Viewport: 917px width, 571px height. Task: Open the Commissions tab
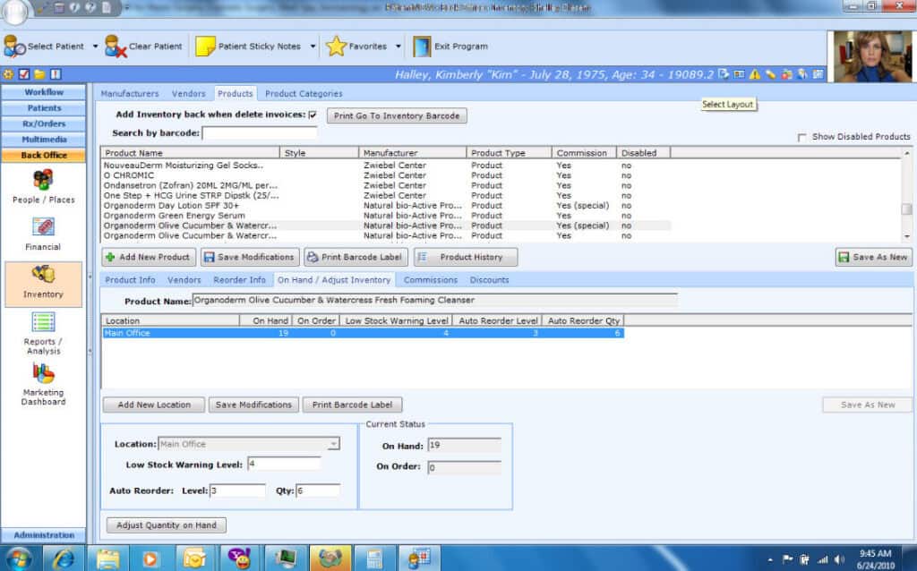[430, 280]
